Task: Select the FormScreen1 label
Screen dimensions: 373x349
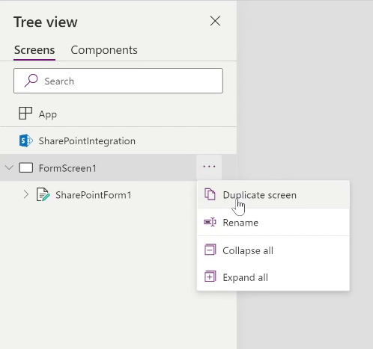Action: point(67,168)
